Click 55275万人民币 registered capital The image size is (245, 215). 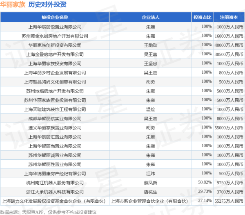tap(229, 201)
